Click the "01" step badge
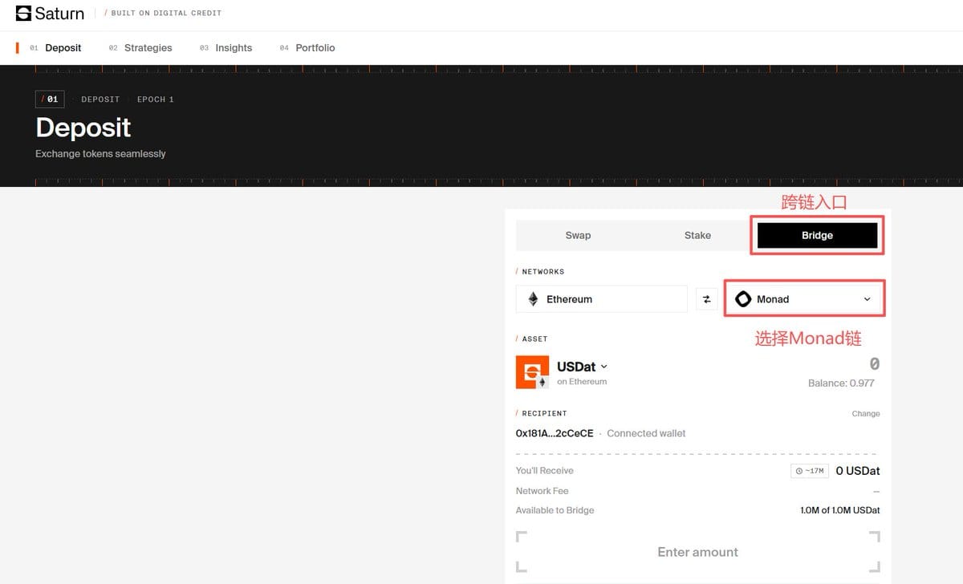963x584 pixels. [x=50, y=99]
